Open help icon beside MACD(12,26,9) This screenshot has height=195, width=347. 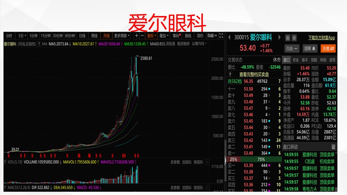5,188
